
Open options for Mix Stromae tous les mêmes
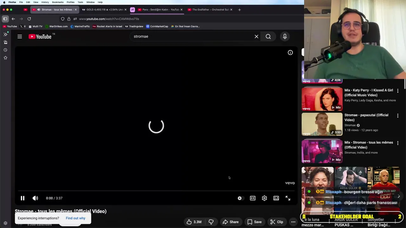coord(398,143)
